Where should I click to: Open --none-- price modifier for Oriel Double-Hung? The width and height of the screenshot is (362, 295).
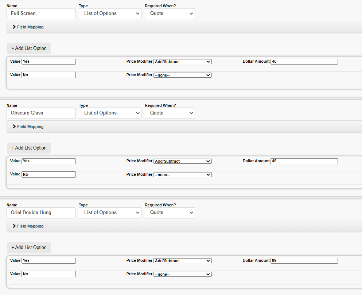tap(183, 274)
